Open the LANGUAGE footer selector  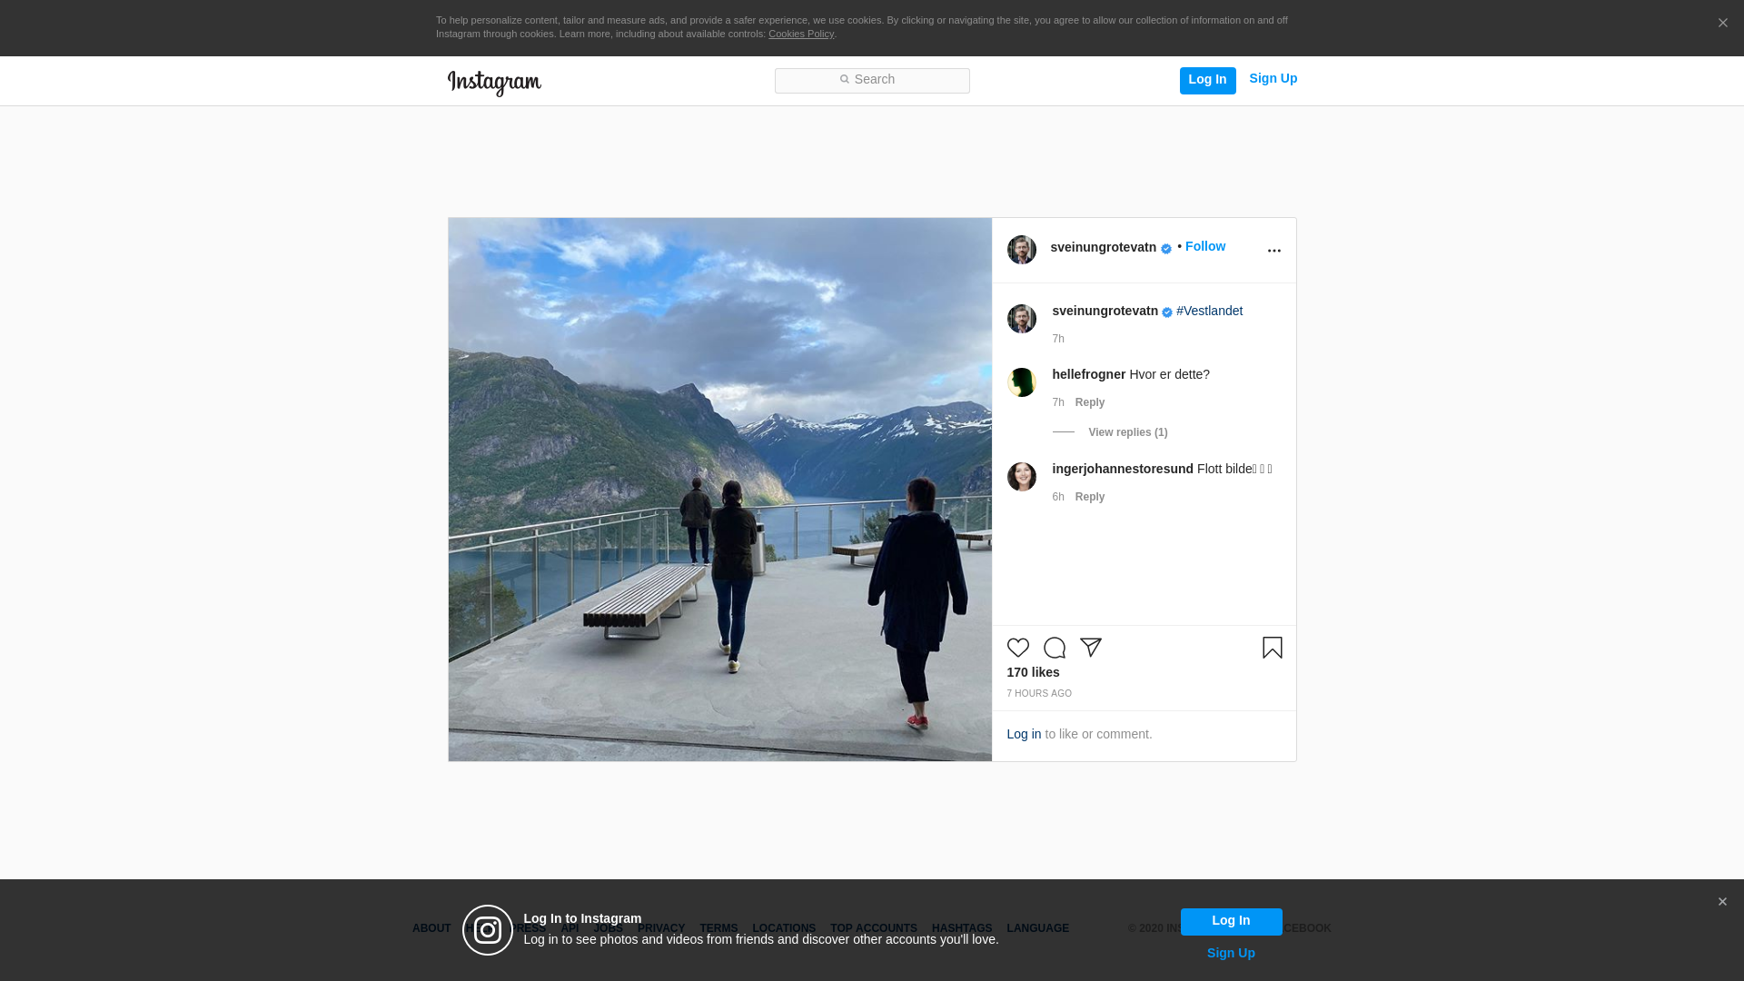pyautogui.click(x=1037, y=928)
